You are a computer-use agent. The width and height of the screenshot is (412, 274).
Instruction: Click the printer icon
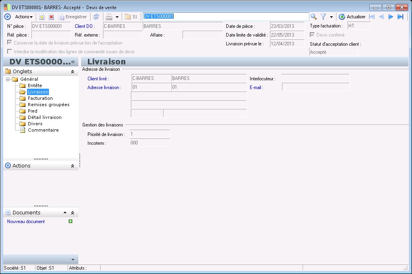[x=109, y=17]
